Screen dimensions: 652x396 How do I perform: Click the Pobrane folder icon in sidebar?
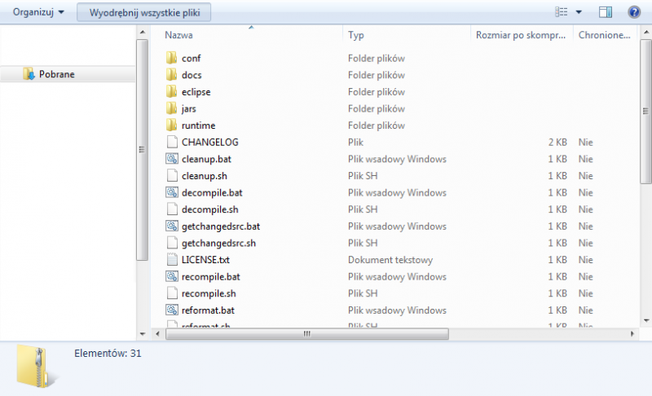click(29, 74)
